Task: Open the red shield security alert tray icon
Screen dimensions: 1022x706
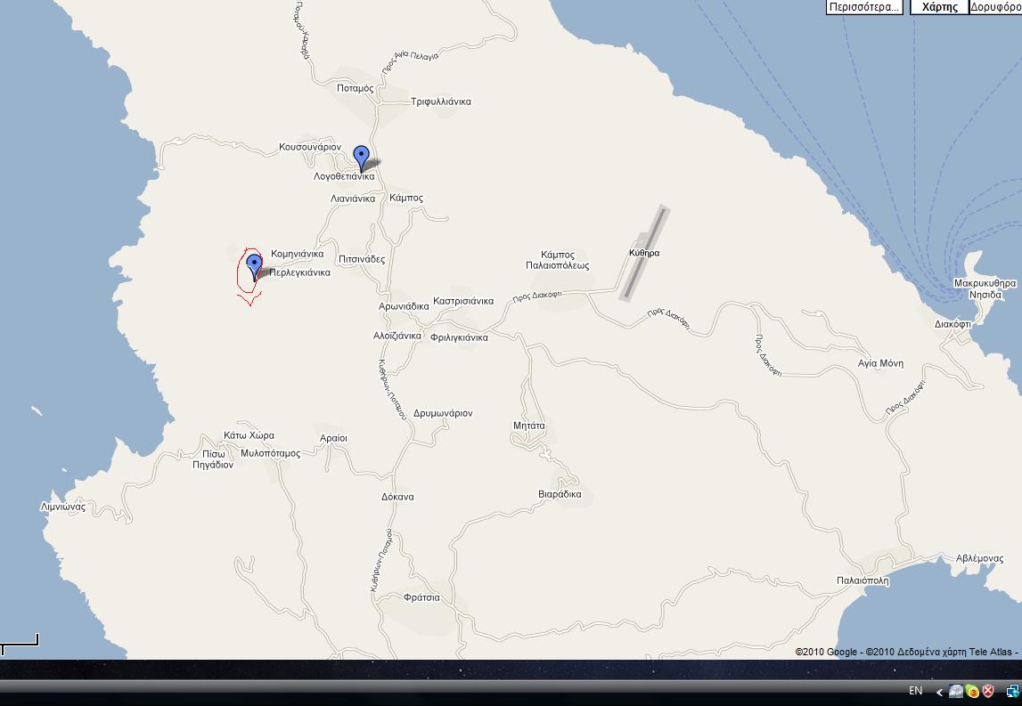Action: pos(987,691)
